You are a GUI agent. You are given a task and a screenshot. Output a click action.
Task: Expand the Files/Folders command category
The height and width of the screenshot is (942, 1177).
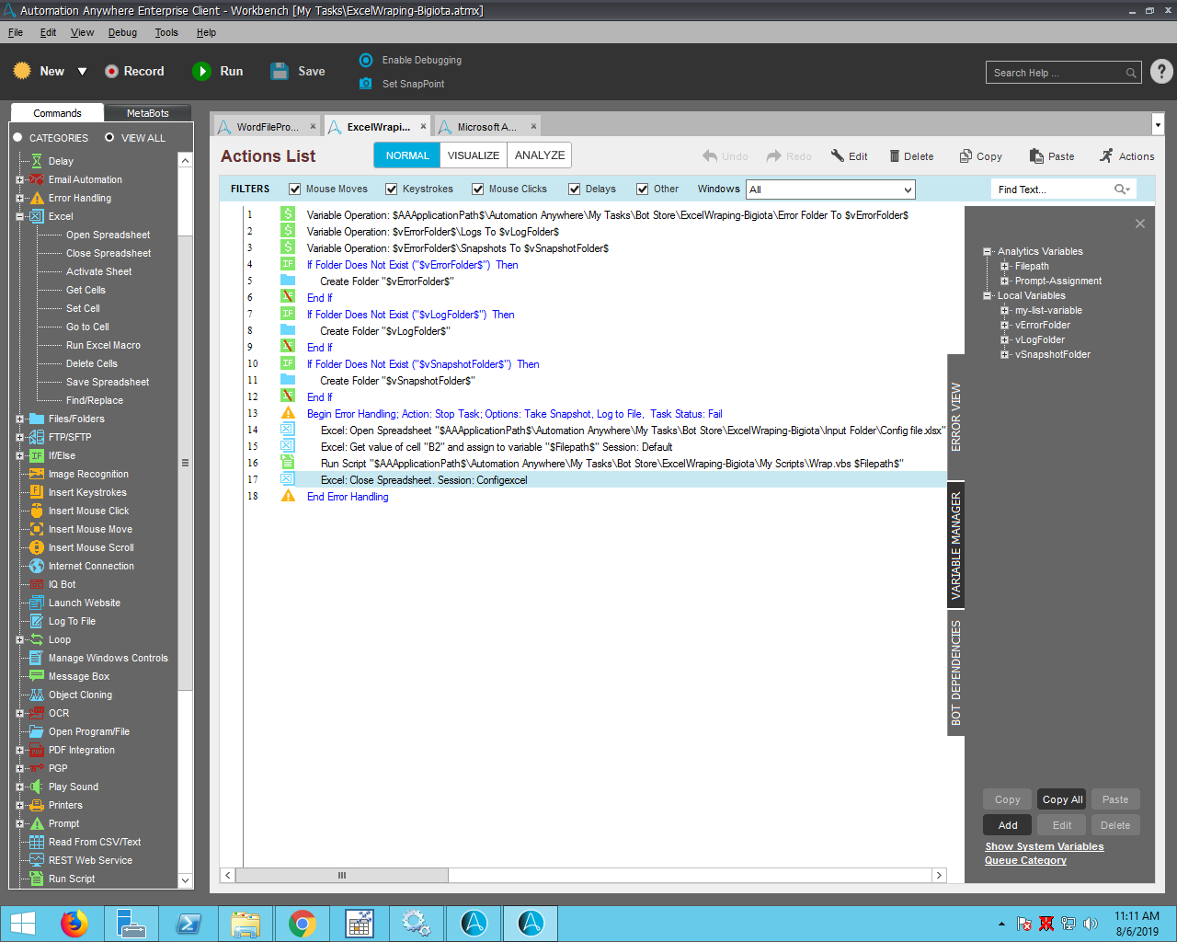point(19,419)
